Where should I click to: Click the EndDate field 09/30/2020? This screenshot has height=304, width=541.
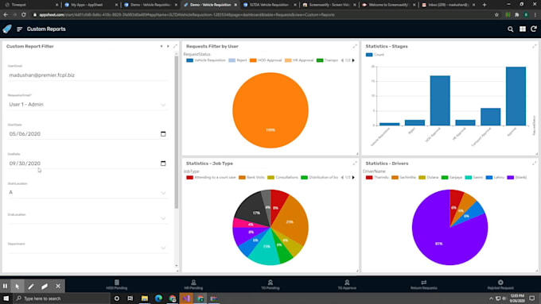point(88,164)
